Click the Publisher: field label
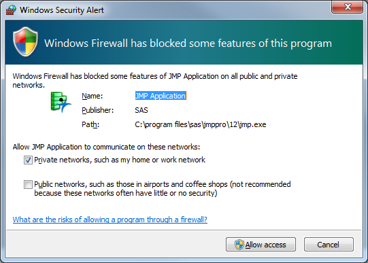 98,110
